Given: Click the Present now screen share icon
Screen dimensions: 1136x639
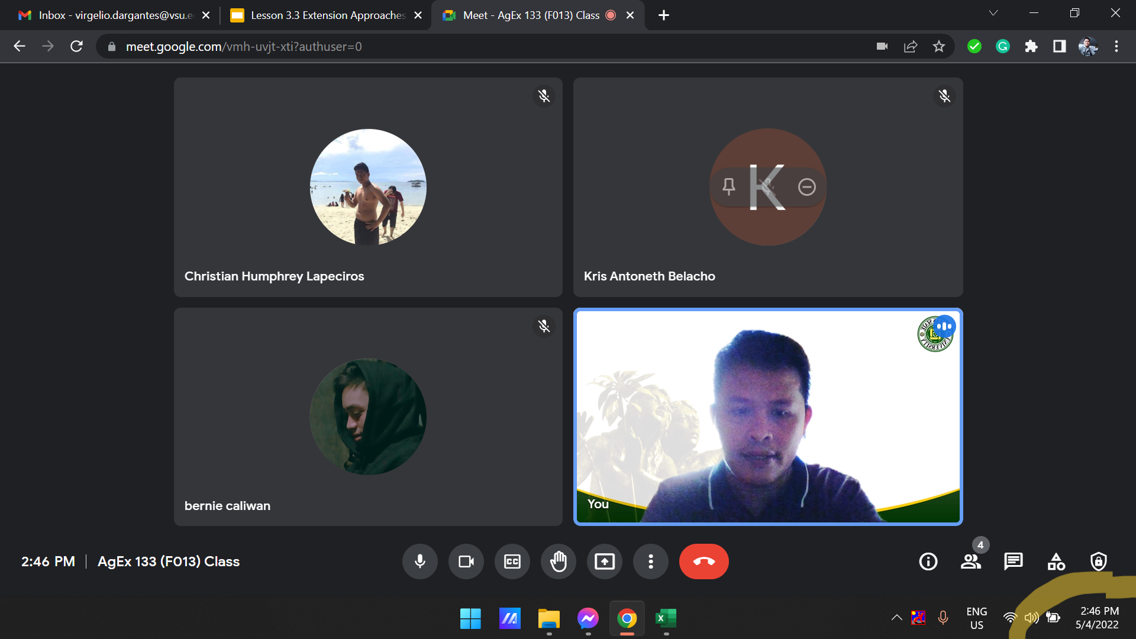Looking at the screenshot, I should pyautogui.click(x=604, y=561).
